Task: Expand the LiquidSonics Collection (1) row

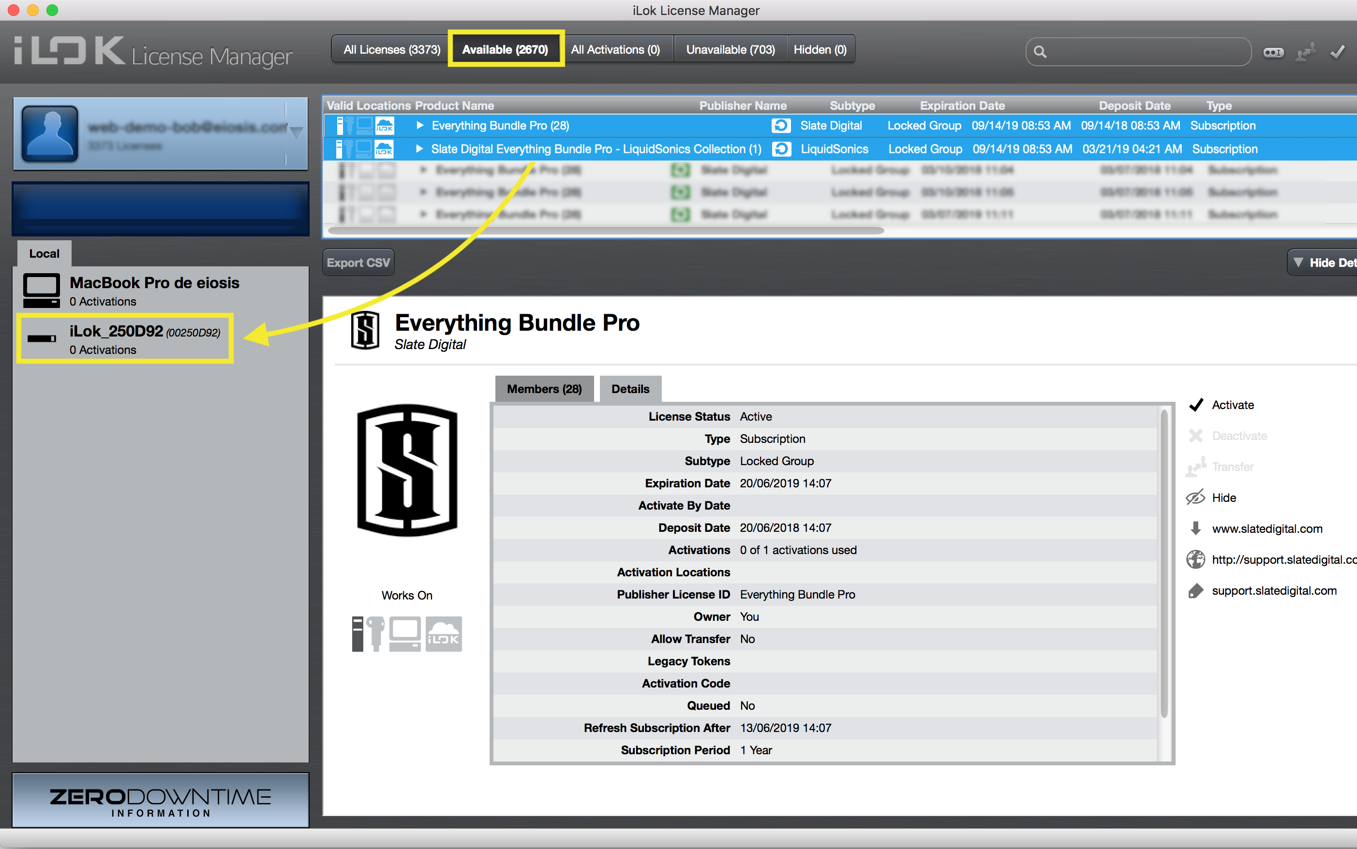Action: 419,149
